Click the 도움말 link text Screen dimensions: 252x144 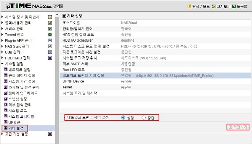pos(242,6)
